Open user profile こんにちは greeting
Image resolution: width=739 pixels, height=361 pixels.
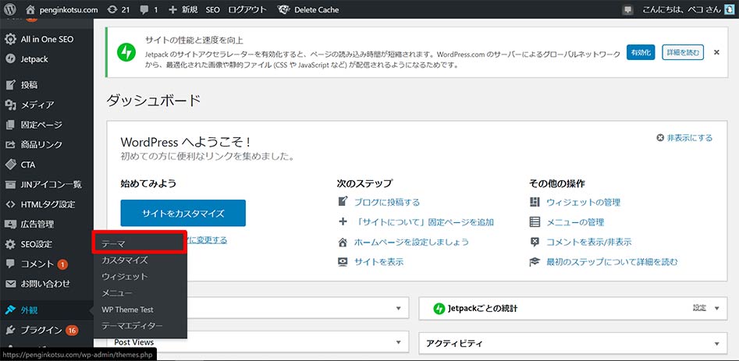tap(687, 9)
